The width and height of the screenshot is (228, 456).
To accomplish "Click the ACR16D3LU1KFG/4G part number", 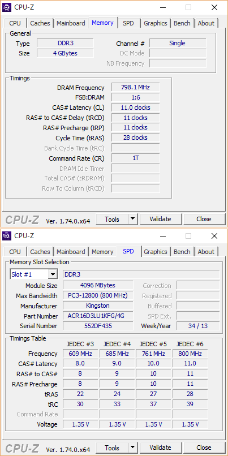I will pos(98,316).
